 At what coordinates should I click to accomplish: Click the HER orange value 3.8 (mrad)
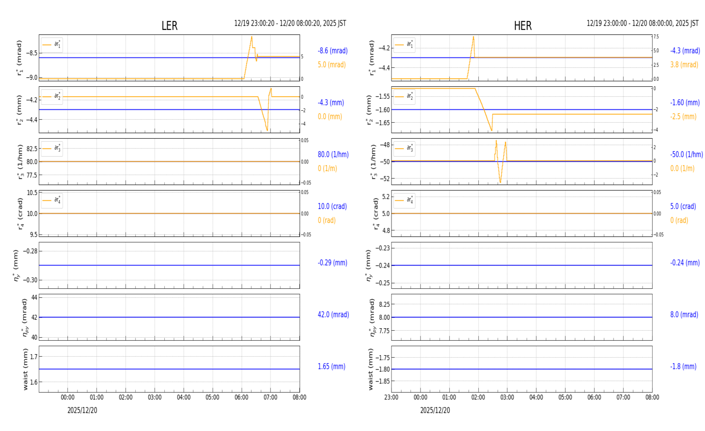coord(684,65)
